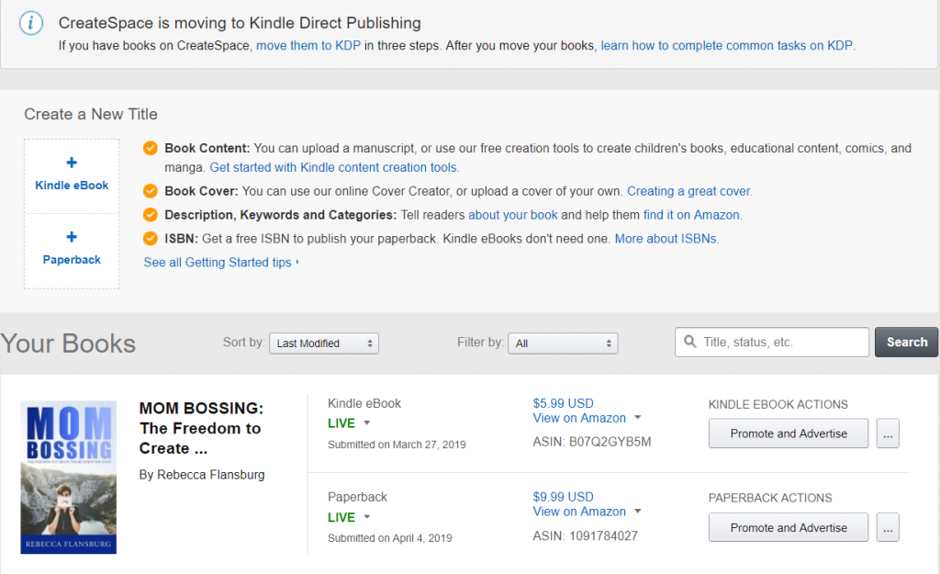This screenshot has height=574, width=940.
Task: Expand the Kindle eBook LIVE status arrow
Action: (367, 422)
